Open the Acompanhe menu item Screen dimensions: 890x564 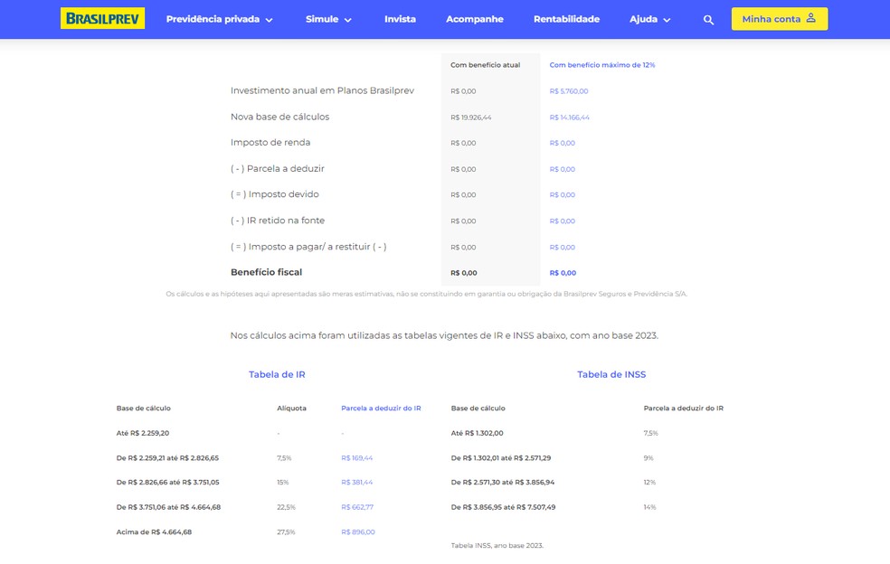[x=475, y=19]
